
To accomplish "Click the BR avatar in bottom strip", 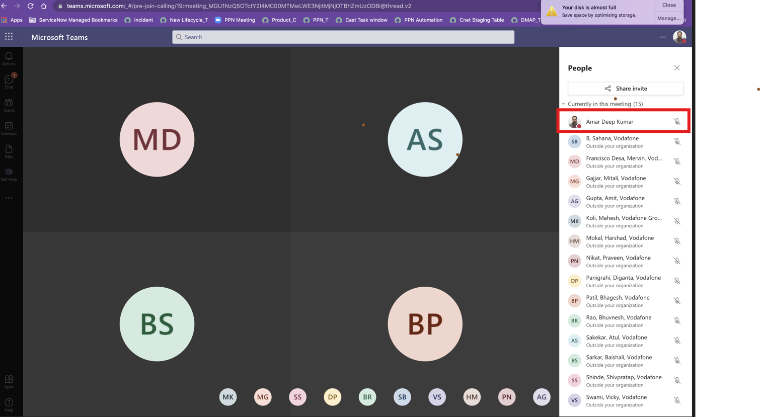I will coord(367,397).
